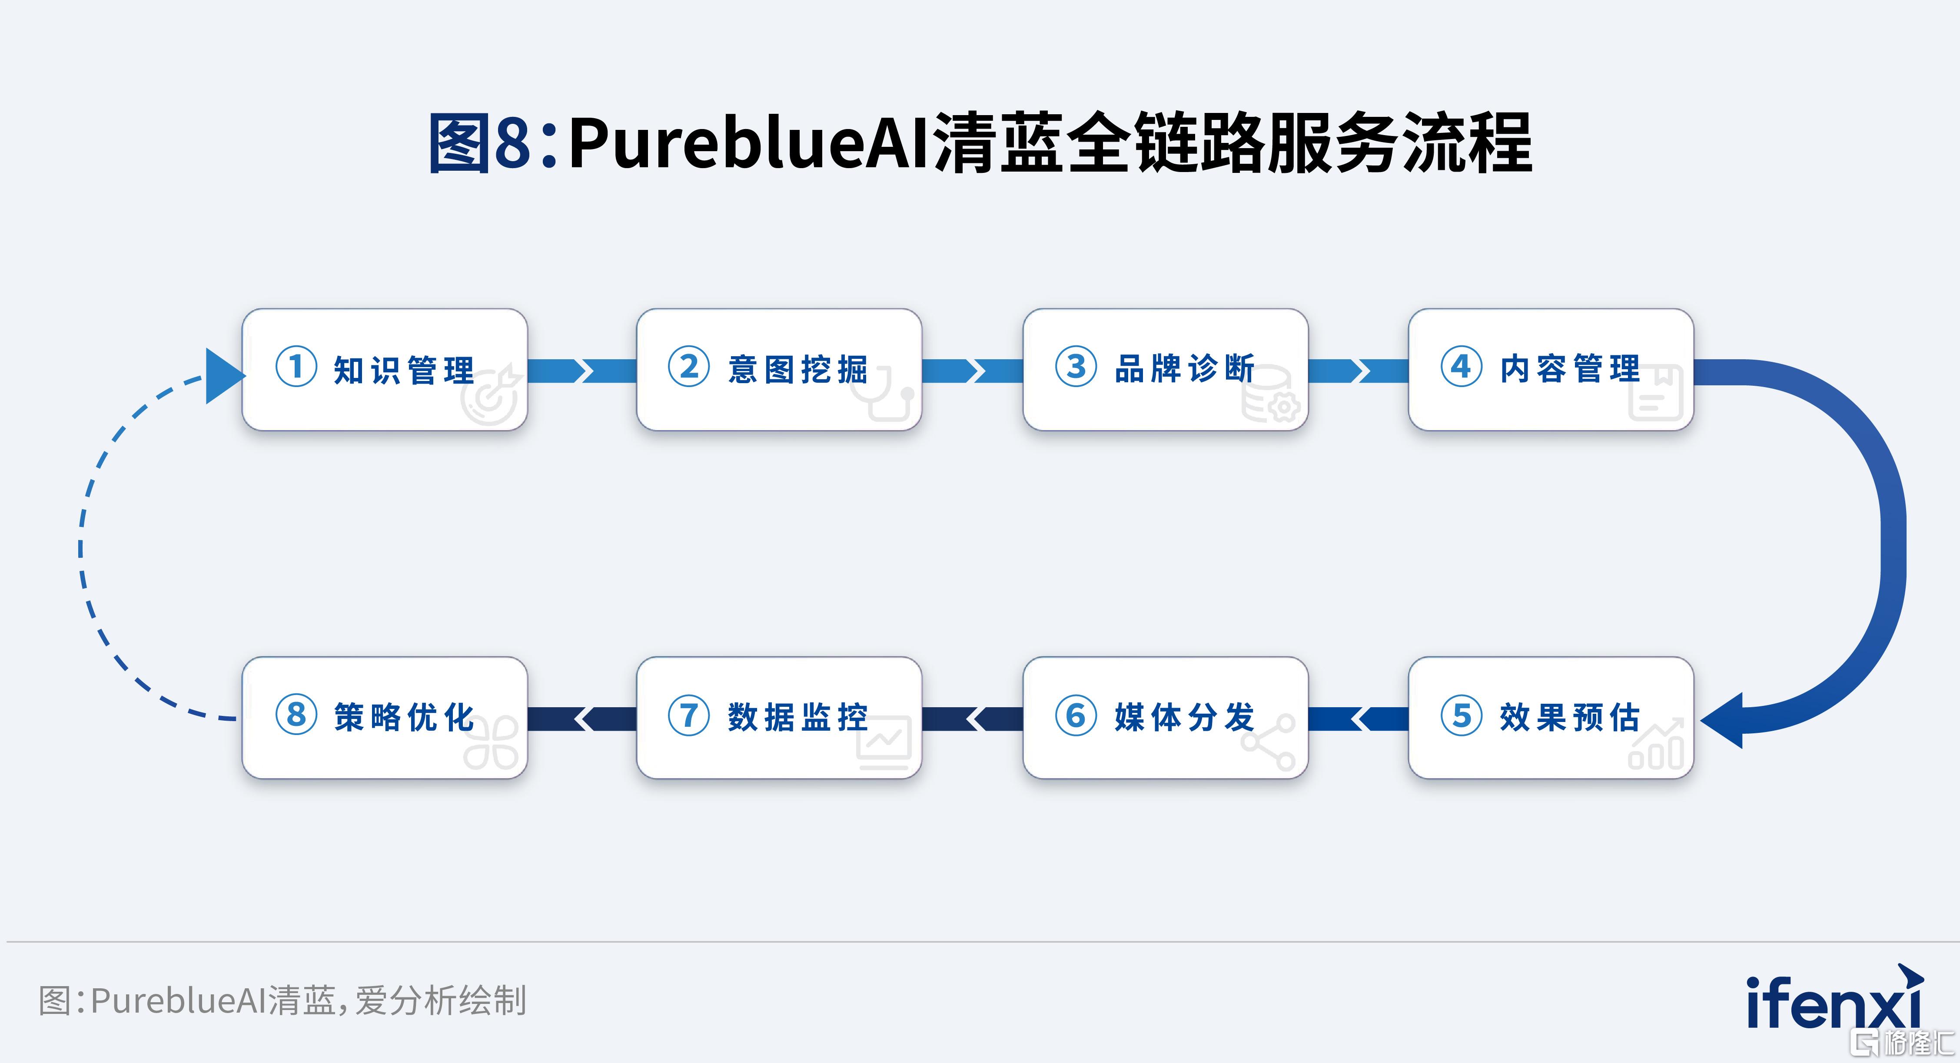Screen dimensions: 1960x1063
Task: Click the clover icon in 策略优化 box
Action: point(492,742)
